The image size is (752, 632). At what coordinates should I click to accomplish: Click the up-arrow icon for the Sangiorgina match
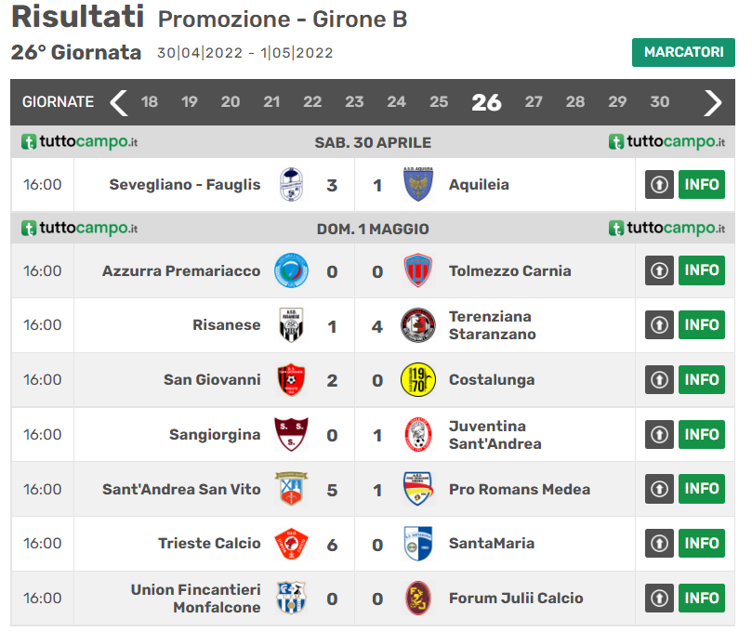click(659, 434)
